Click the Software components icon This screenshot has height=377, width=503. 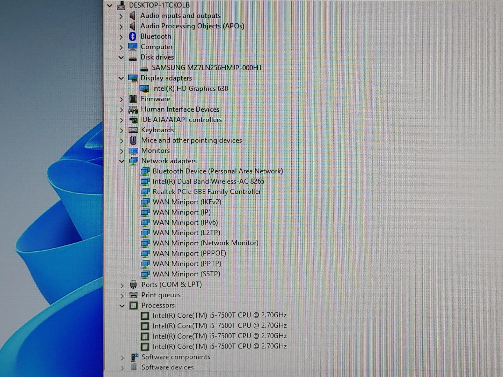pos(134,357)
